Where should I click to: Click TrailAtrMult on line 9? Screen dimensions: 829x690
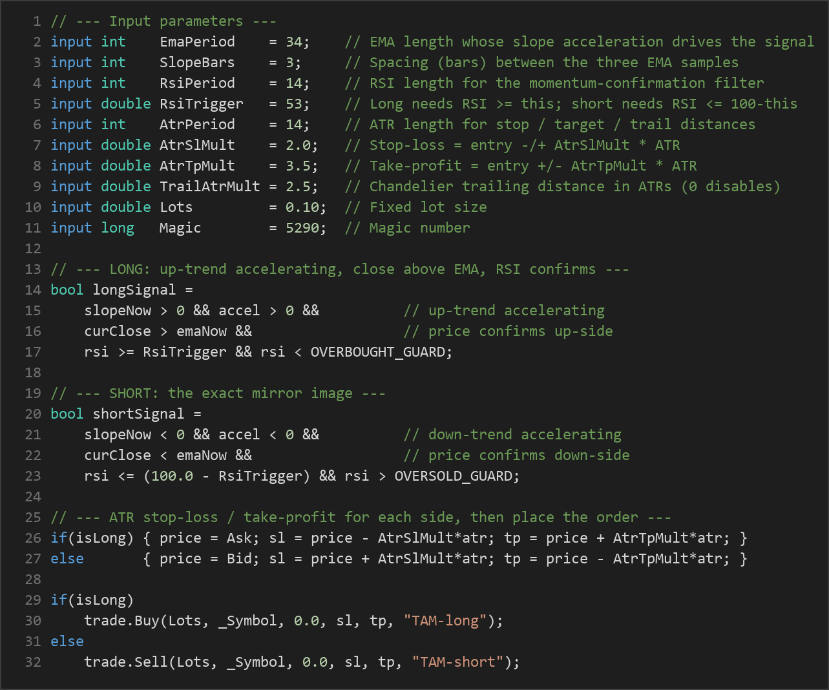tap(210, 187)
